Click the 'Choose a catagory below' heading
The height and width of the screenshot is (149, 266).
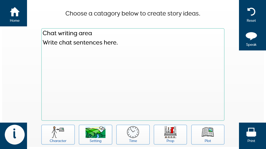(133, 13)
